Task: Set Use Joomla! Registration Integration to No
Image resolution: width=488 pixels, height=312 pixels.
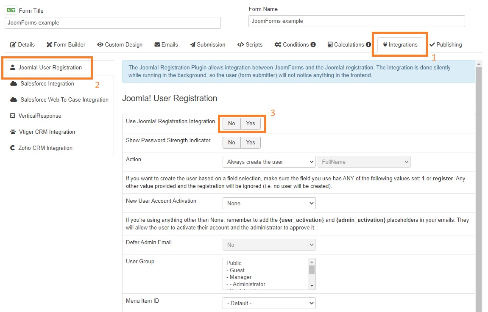Action: [x=231, y=123]
